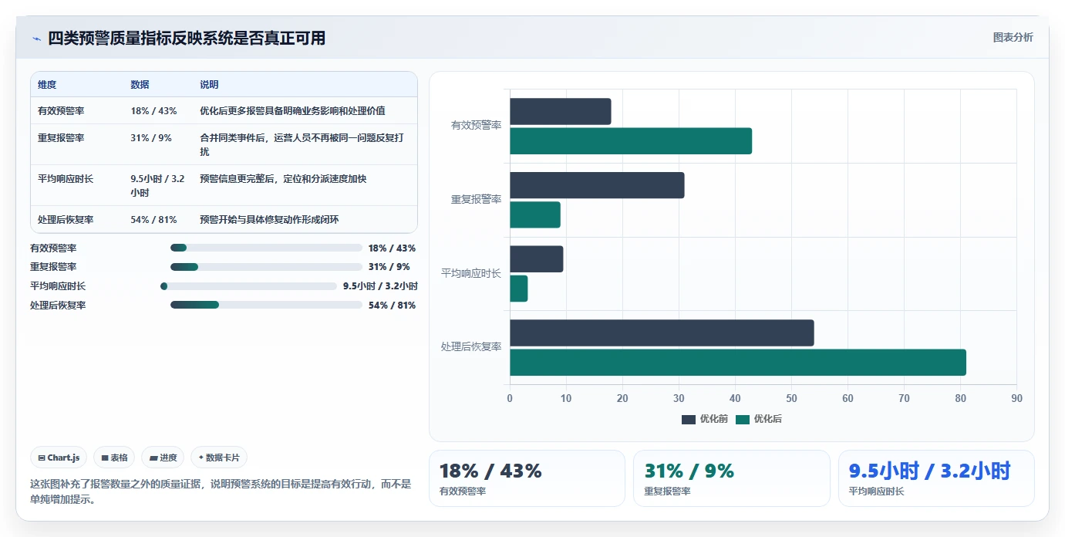Click the 9.5小时 / 3.2小时 table cell
This screenshot has height=537, width=1065.
pos(158,185)
